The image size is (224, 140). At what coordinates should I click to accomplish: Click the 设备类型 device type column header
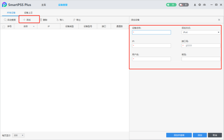click(x=70, y=26)
